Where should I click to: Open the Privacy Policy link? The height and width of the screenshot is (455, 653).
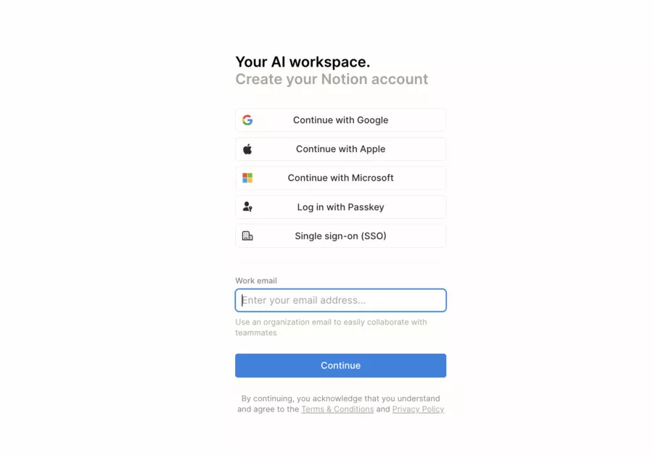tap(419, 409)
